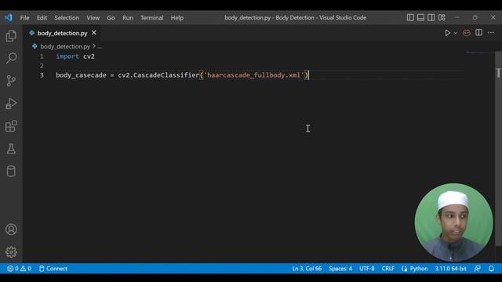Click the editor vertical scrollbar
The image size is (502, 282).
[x=498, y=148]
